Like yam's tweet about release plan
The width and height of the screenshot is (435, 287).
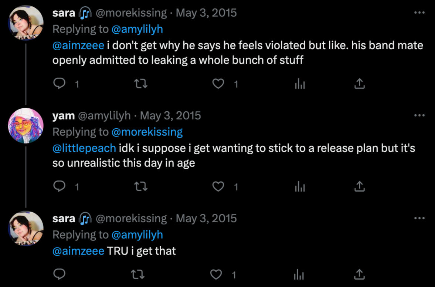pos(218,187)
